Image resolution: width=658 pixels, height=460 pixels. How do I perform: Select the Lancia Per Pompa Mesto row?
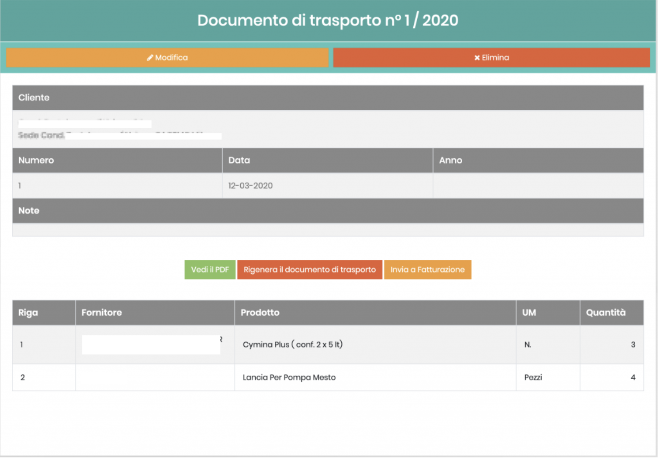pyautogui.click(x=289, y=377)
